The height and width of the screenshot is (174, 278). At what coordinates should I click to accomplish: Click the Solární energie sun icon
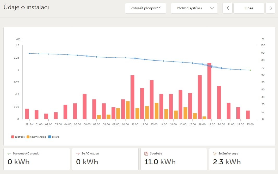[214, 154]
